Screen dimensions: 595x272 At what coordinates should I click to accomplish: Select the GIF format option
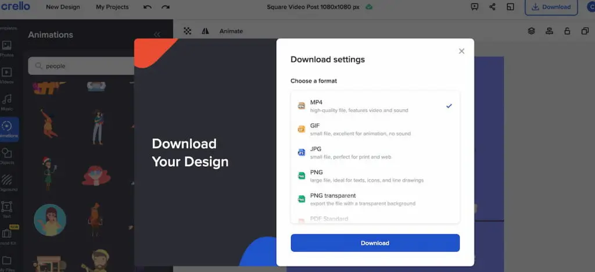[375, 130]
